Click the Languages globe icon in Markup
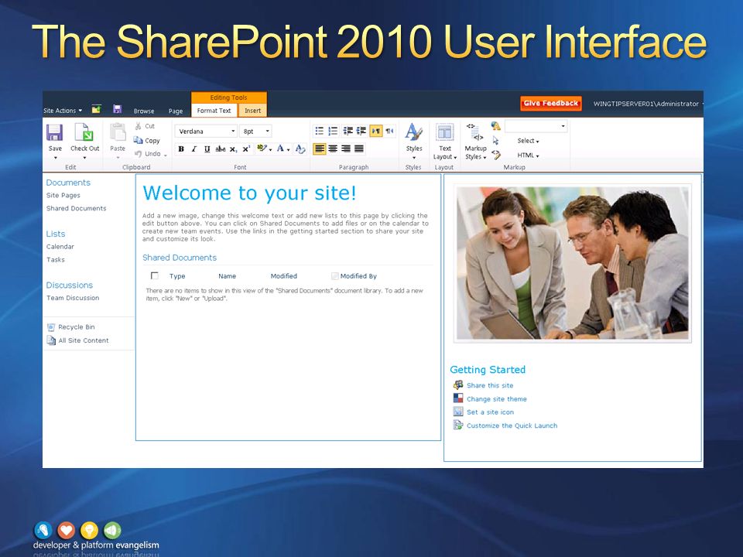The height and width of the screenshot is (557, 743). (x=495, y=126)
